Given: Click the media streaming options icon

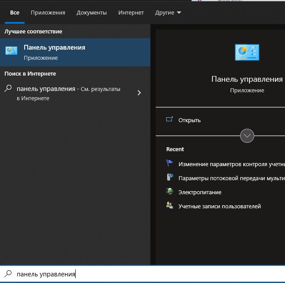Looking at the screenshot, I should point(170,177).
